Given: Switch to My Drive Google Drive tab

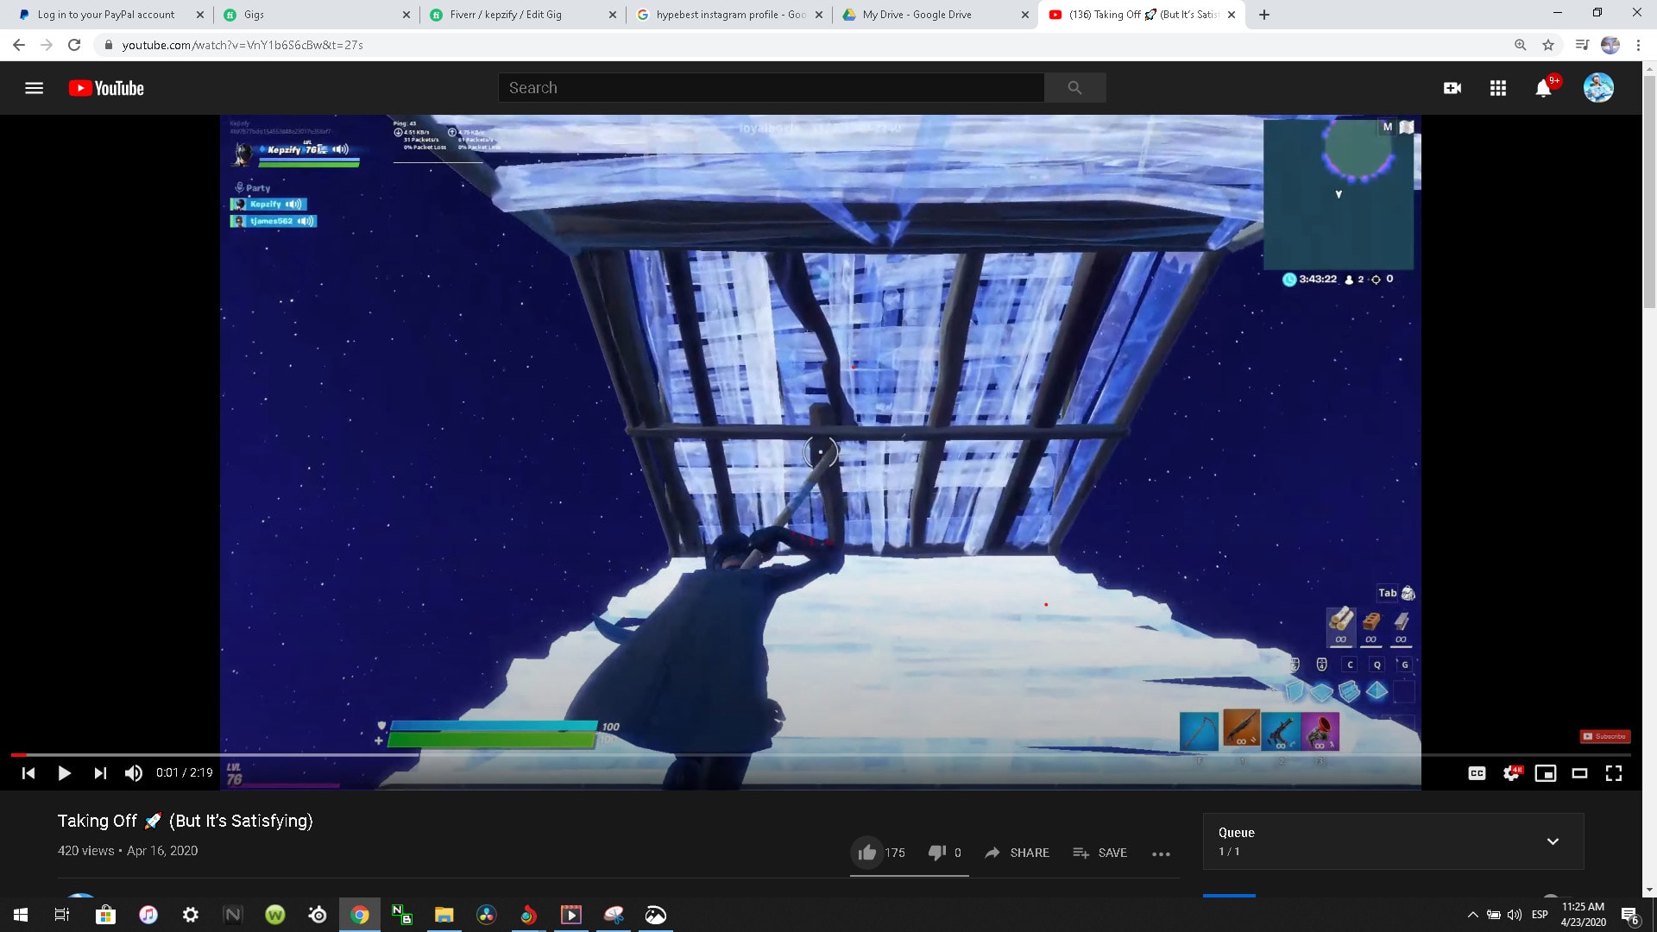Looking at the screenshot, I should [934, 15].
